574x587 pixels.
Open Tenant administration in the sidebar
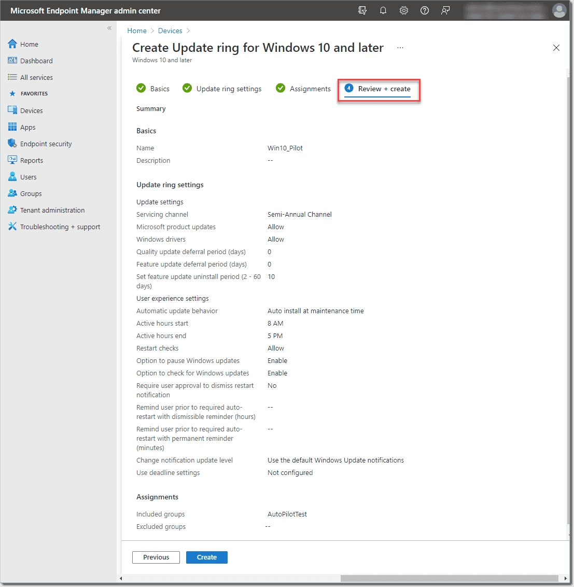(x=52, y=210)
